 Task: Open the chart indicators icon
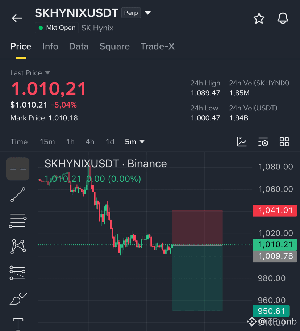tap(242, 142)
